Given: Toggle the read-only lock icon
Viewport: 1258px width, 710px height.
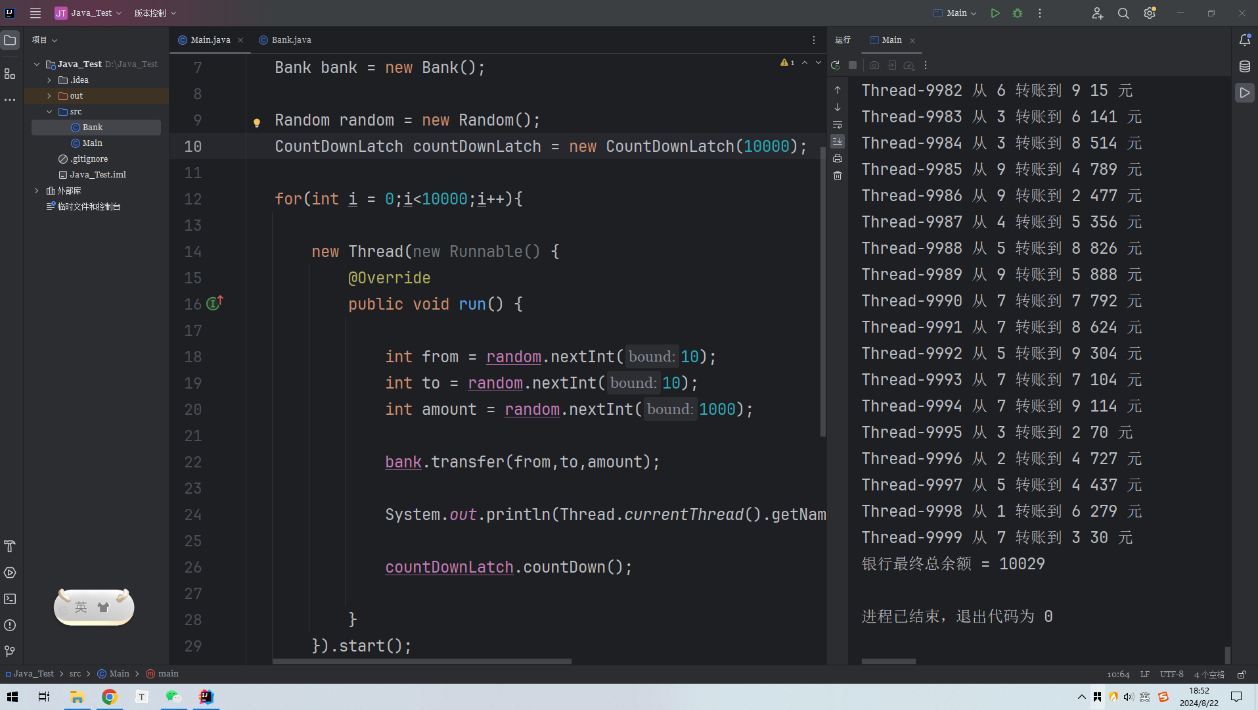Looking at the screenshot, I should (x=1242, y=674).
